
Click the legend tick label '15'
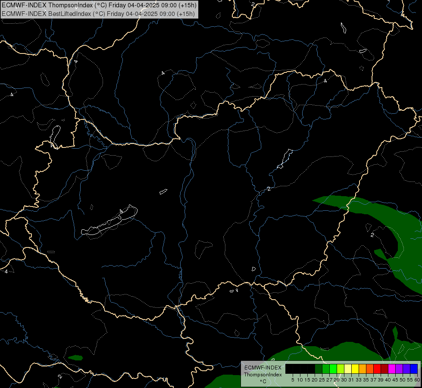[x=307, y=380]
